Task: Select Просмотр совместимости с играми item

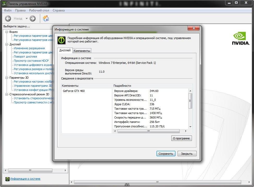Action: (33, 102)
